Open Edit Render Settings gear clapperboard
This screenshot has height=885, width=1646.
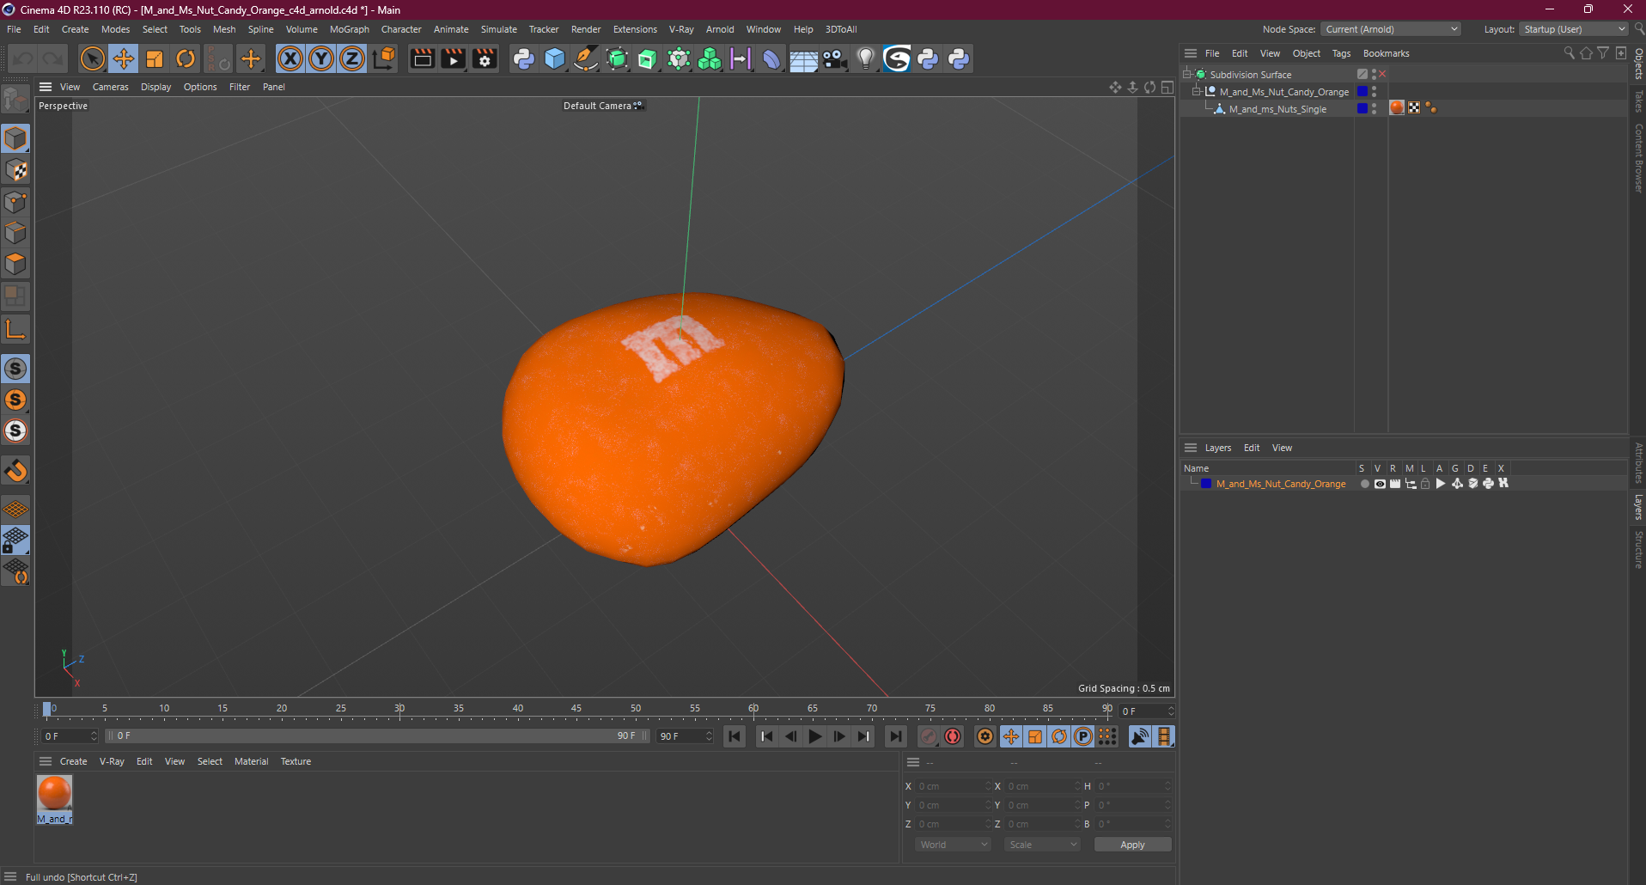click(x=485, y=58)
